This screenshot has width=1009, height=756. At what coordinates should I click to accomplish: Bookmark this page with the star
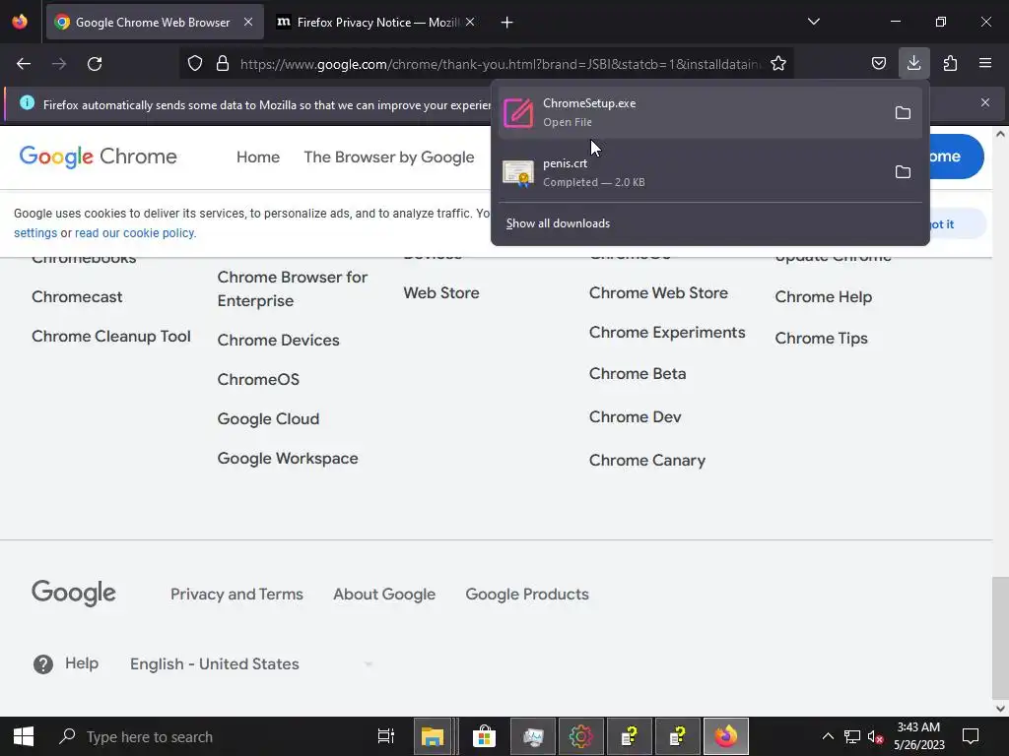(x=778, y=63)
